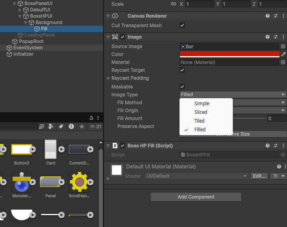The height and width of the screenshot is (227, 287).
Task: Open the red Color swatch
Action: pos(230,54)
